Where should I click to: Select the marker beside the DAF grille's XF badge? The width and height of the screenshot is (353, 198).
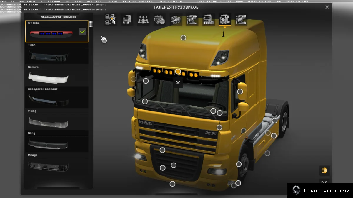[x=219, y=127]
